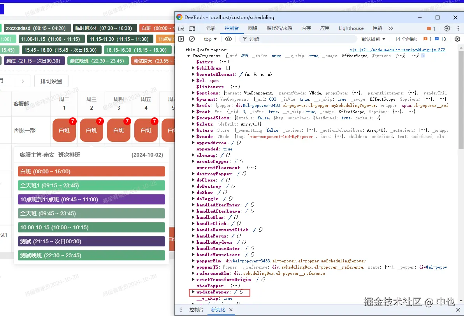Click the 14 个问题 issues label

click(x=406, y=39)
